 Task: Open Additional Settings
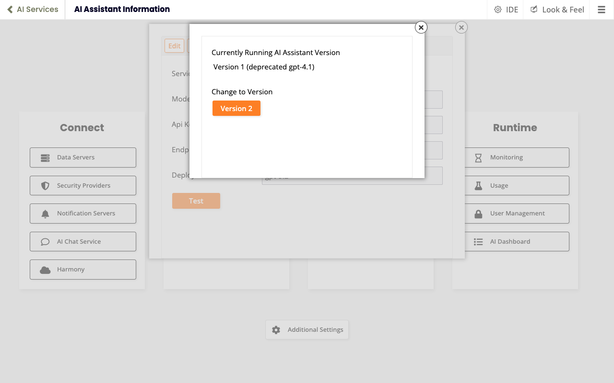pos(307,330)
